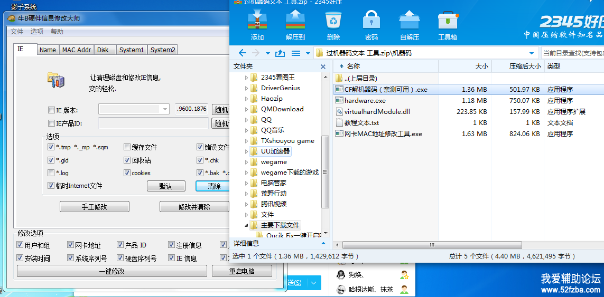Select the hardware.exe file icon
This screenshot has height=297, width=604.
click(x=339, y=100)
